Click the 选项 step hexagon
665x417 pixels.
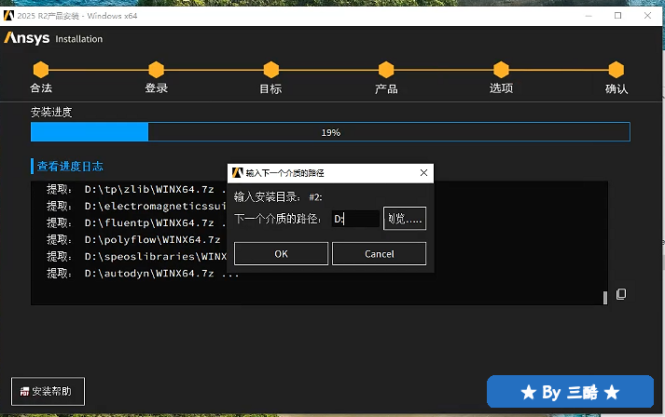501,70
